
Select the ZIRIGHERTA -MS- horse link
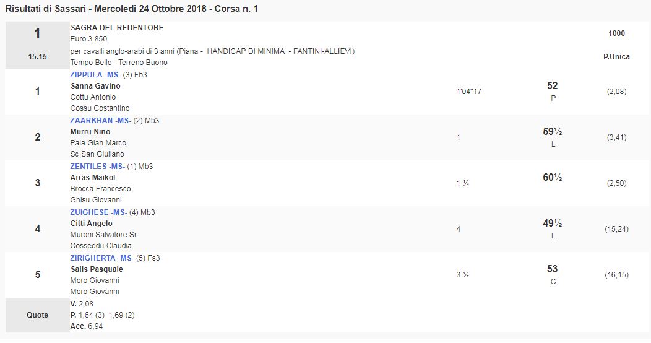point(101,258)
